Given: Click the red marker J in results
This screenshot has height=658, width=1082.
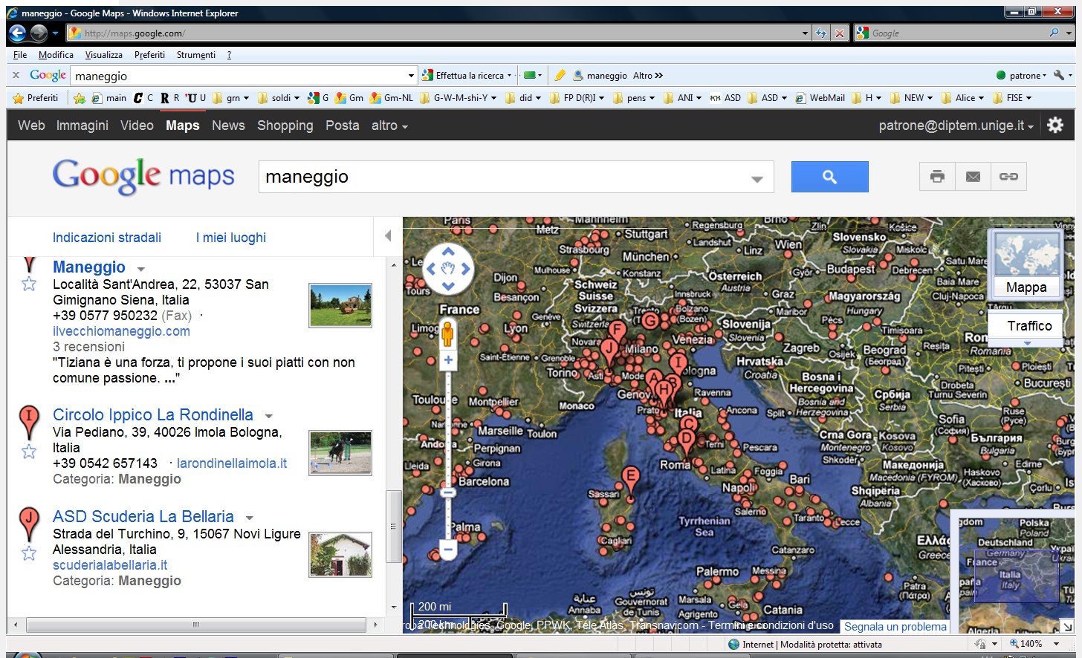Looking at the screenshot, I should (x=29, y=524).
